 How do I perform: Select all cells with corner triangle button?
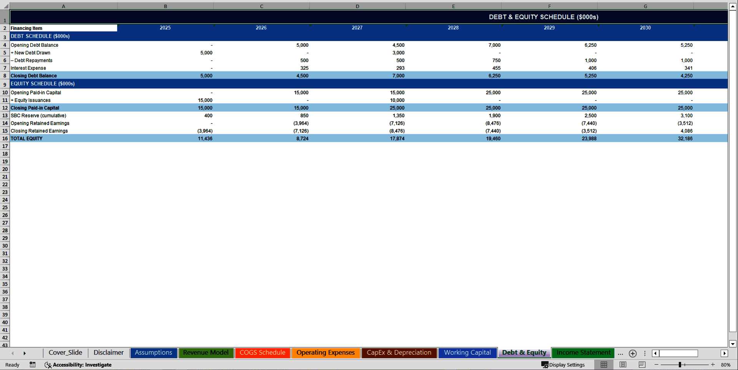(x=5, y=6)
